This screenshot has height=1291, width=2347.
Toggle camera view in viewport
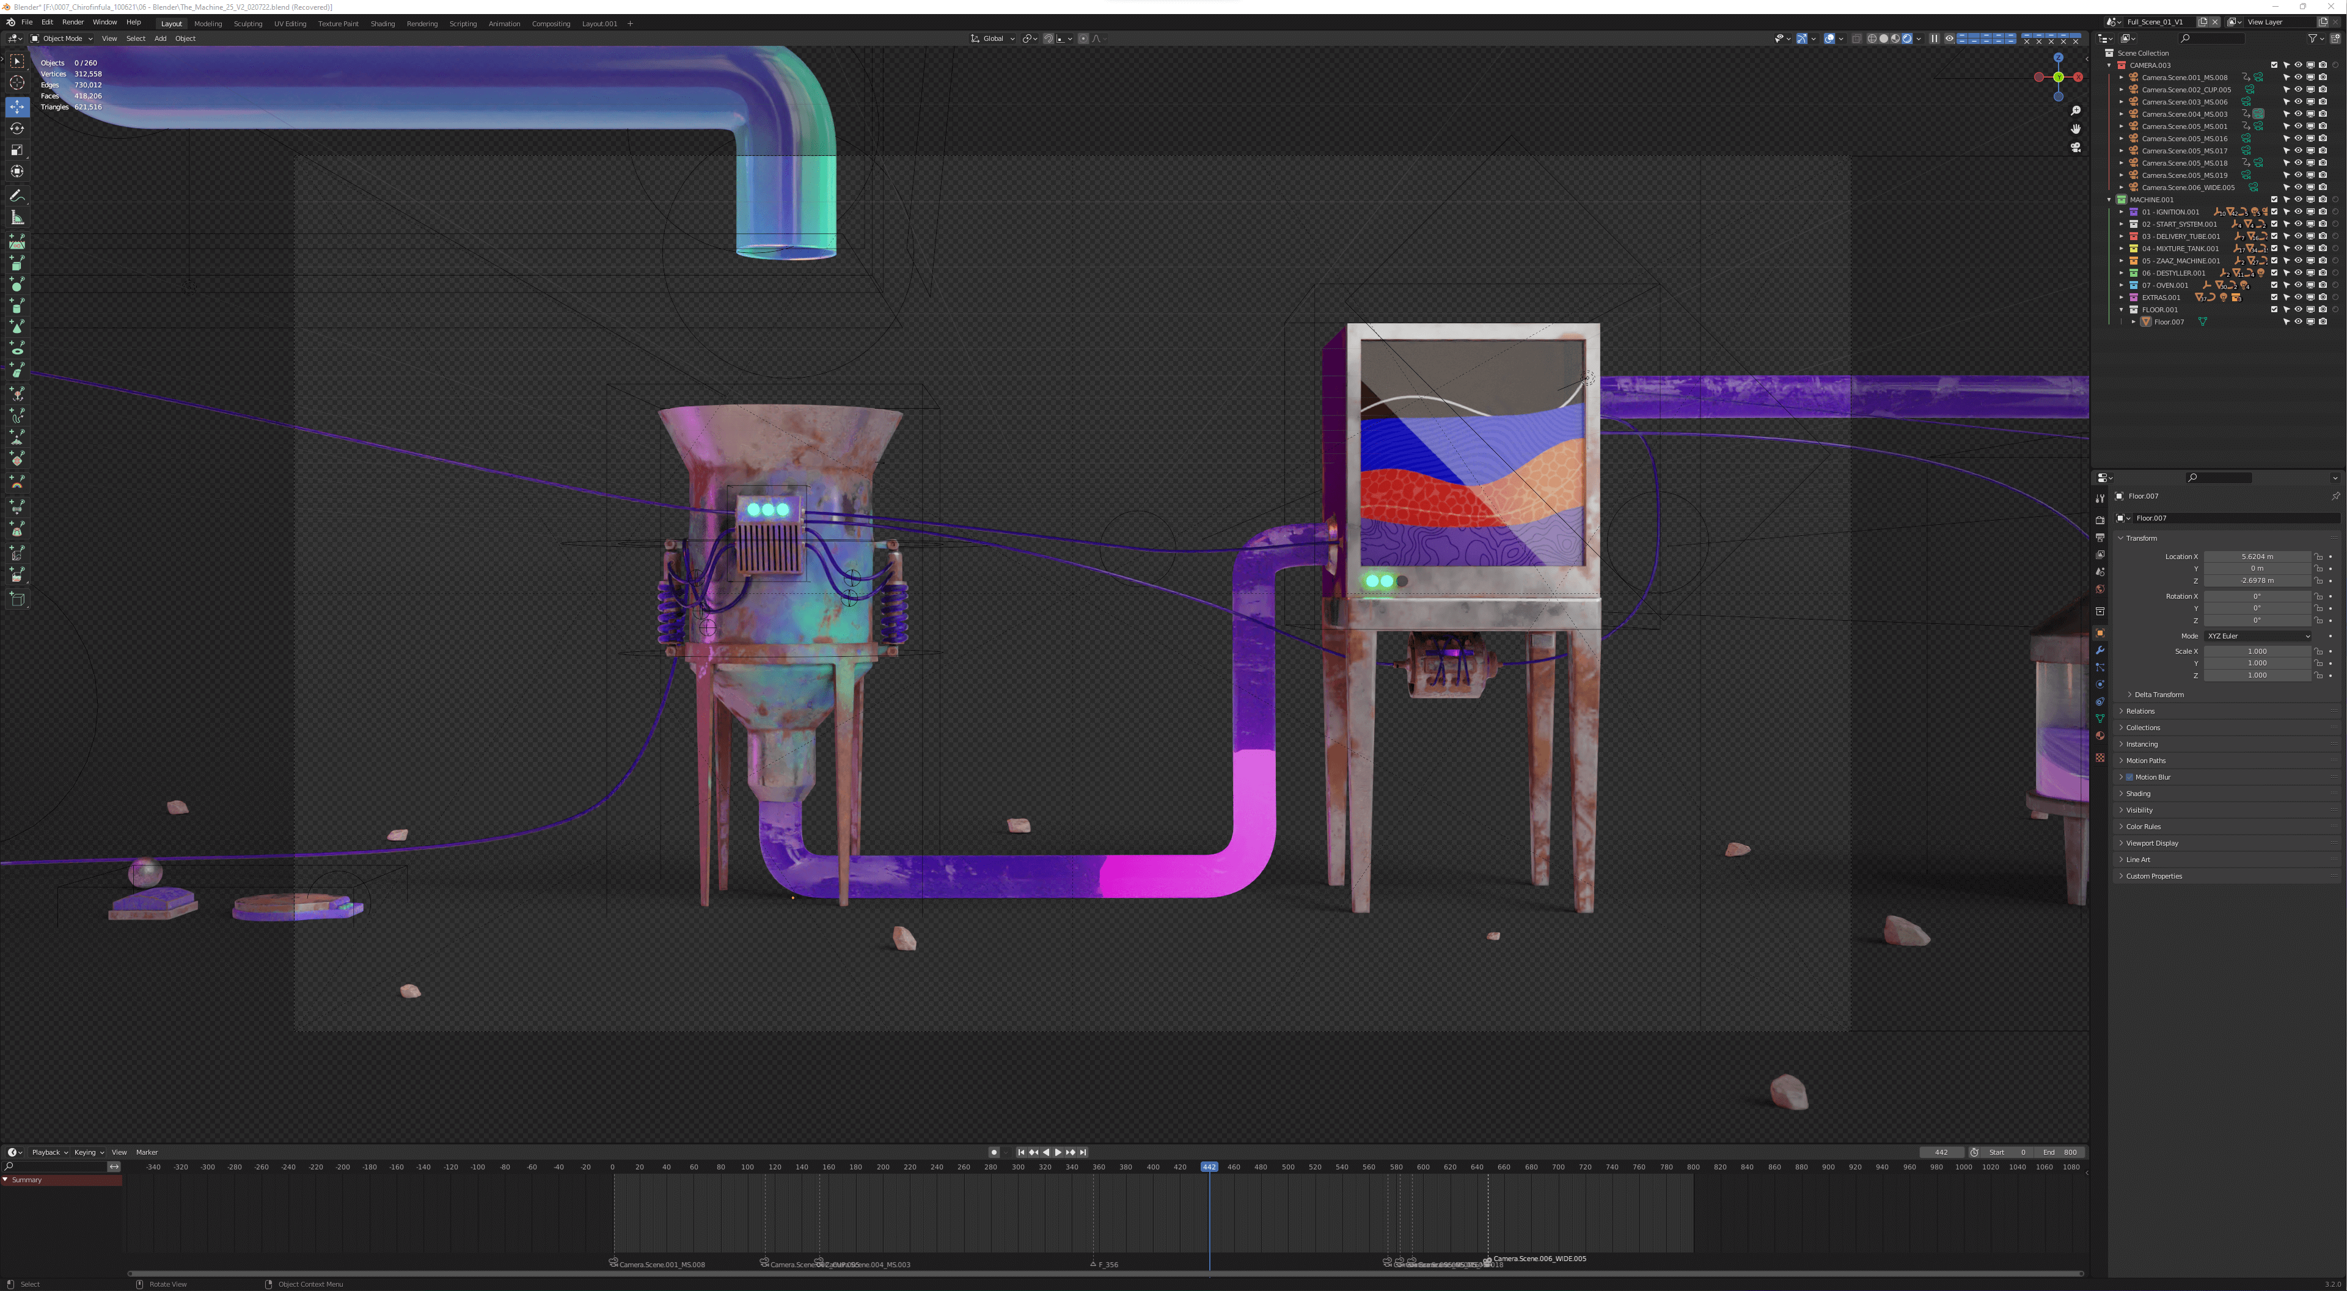2076,147
